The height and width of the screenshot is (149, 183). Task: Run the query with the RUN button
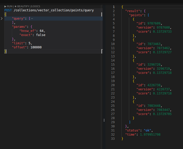9,6
